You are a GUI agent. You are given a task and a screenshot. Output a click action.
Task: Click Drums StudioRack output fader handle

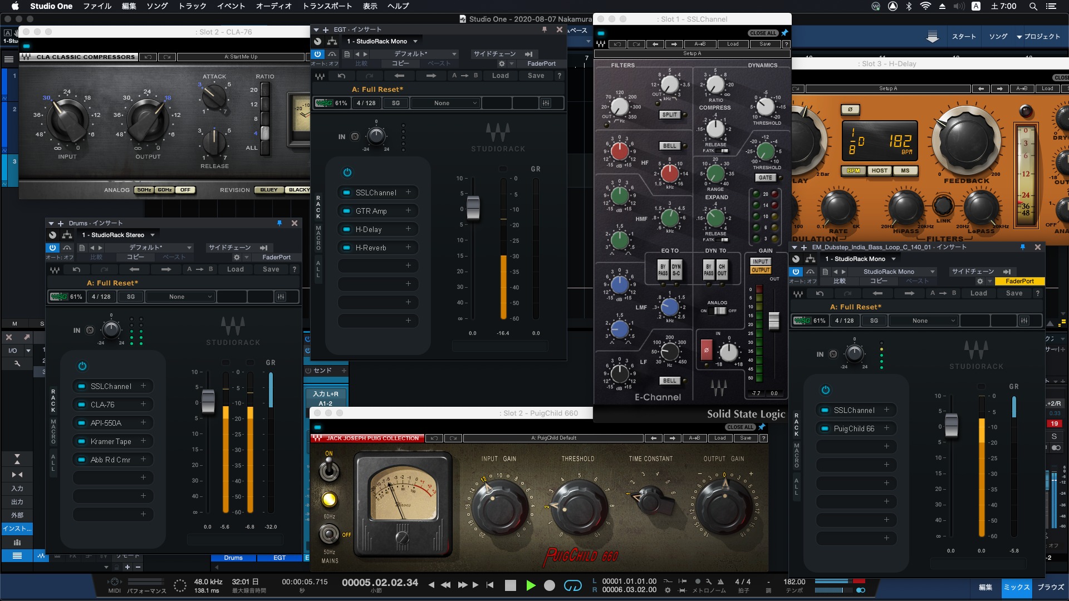click(x=208, y=401)
